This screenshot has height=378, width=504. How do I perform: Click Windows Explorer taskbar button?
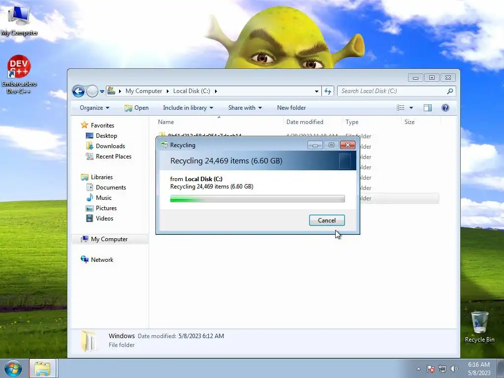pos(43,368)
